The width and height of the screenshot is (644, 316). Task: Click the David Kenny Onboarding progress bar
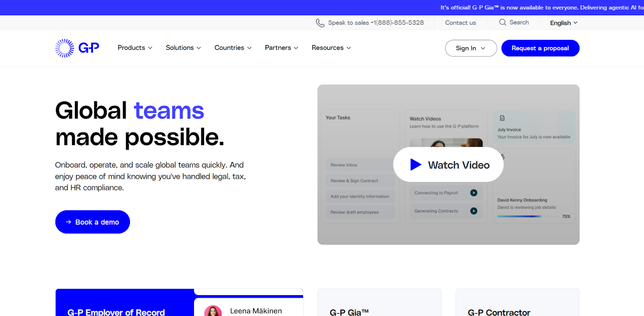click(x=527, y=216)
